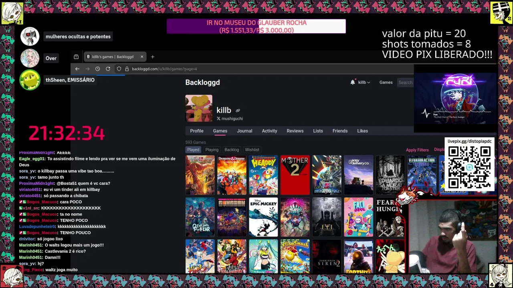The width and height of the screenshot is (513, 288).
Task: Select the Backlog filter toggle
Action: (x=232, y=150)
